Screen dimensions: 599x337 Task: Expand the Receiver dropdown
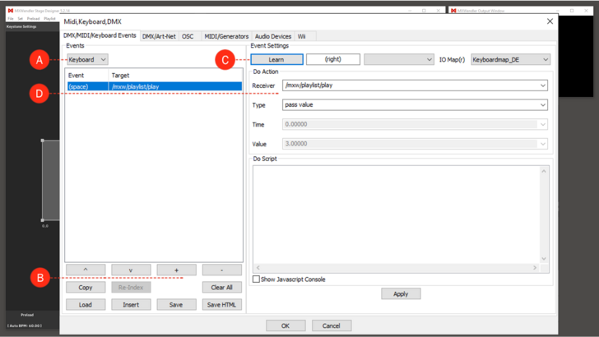(x=542, y=85)
